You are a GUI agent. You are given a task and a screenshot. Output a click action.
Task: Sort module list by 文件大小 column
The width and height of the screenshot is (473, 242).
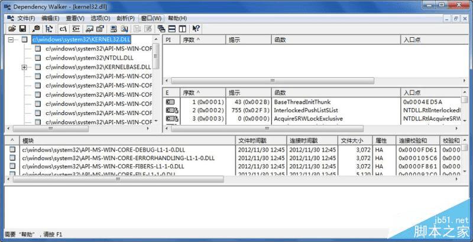point(355,140)
